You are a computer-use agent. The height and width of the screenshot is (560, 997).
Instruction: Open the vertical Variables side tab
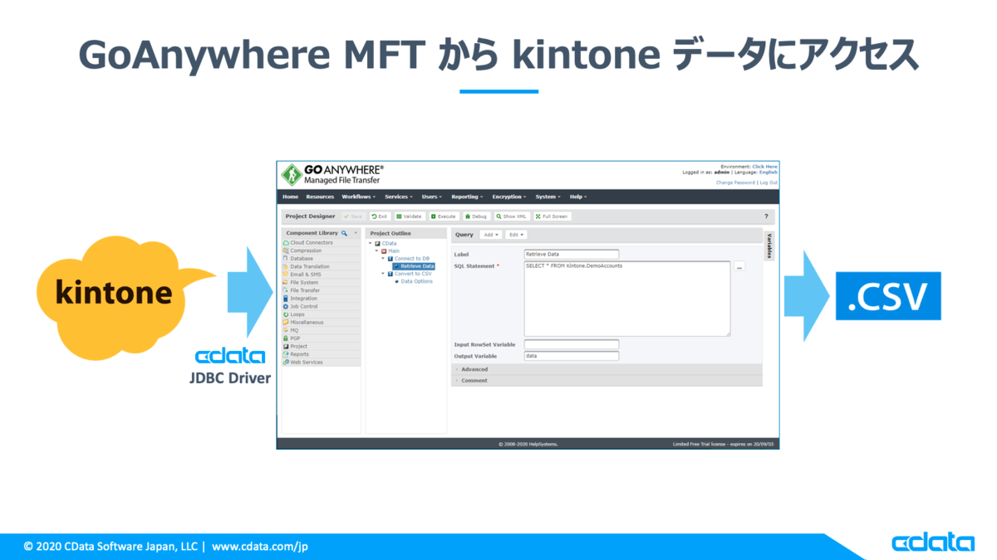pos(769,246)
